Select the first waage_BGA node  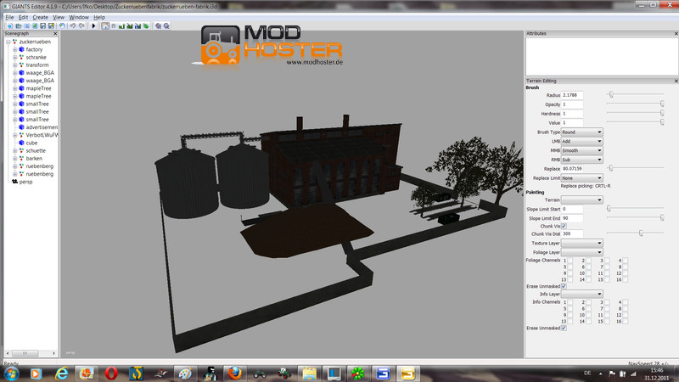coord(40,73)
